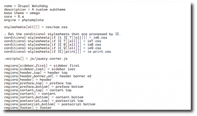Click the regions[preface_bottom] line
The image size is (197, 116).
(x=44, y=87)
